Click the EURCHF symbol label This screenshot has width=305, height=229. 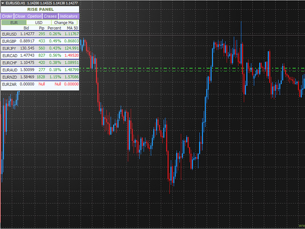10,62
